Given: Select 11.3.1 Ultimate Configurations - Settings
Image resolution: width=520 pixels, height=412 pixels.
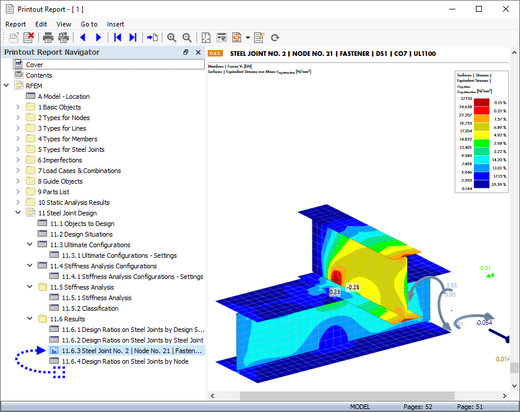Looking at the screenshot, I should pos(119,255).
